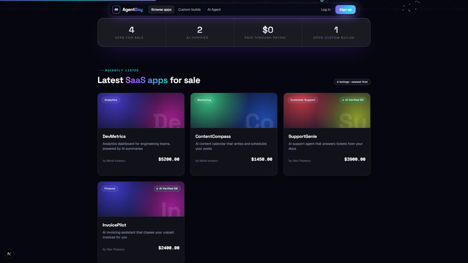Click the AI-Verified stat tile
The height and width of the screenshot is (263, 468).
(x=200, y=33)
